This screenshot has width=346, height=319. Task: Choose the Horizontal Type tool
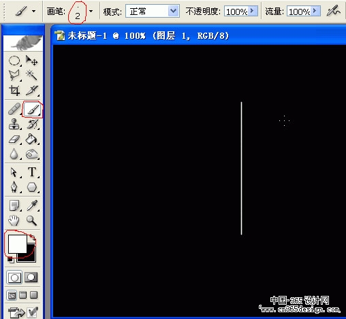32,172
